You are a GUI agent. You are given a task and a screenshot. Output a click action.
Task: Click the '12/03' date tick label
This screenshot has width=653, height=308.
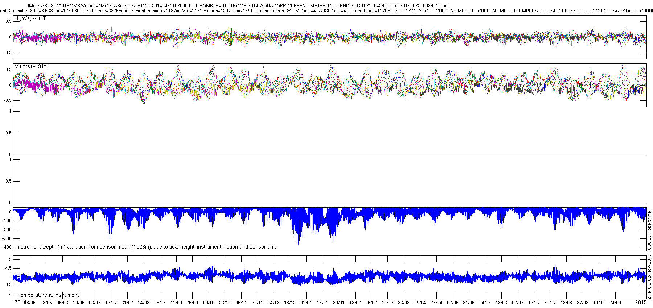[x=387, y=303]
